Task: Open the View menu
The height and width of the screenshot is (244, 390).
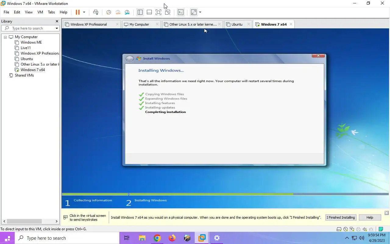Action: 29,12
